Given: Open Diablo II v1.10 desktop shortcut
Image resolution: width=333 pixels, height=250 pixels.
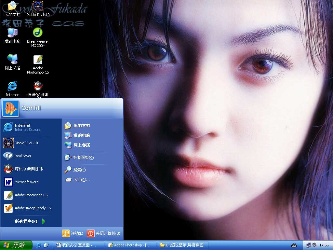Looking at the screenshot, I should pyautogui.click(x=38, y=6).
